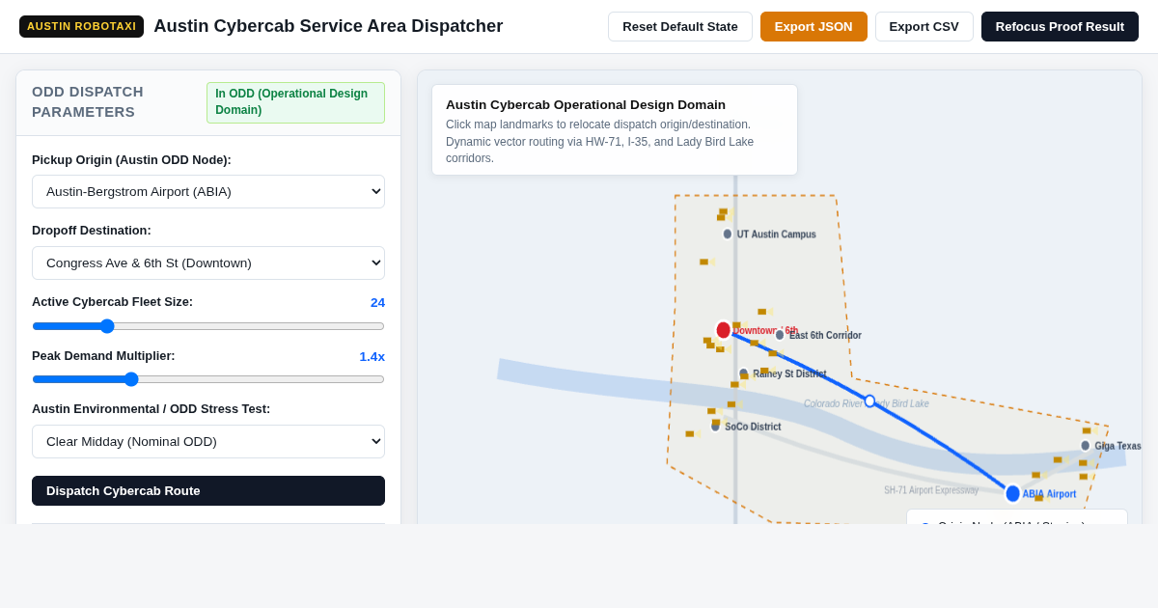Adjust the Peak Demand Multiplier slider
This screenshot has width=1158, height=608.
[x=208, y=379]
